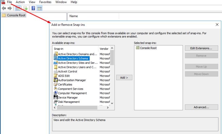Screen dimensions: 222x134
Task: Click the snap-in list scroll down arrow
Action: click(112, 103)
